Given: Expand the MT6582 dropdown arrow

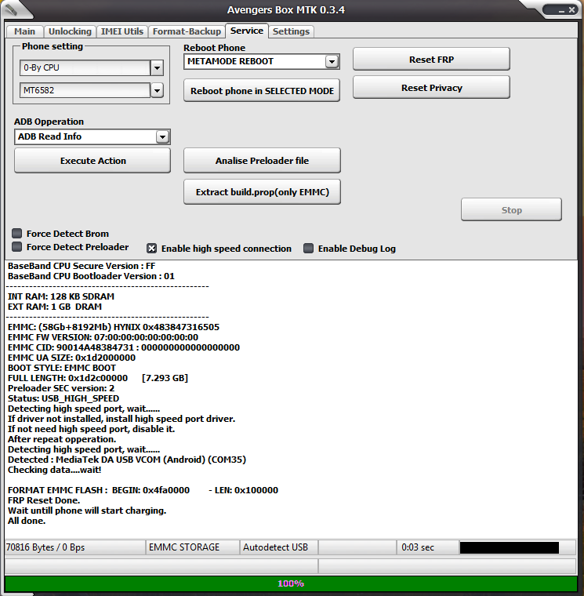Looking at the screenshot, I should (157, 90).
